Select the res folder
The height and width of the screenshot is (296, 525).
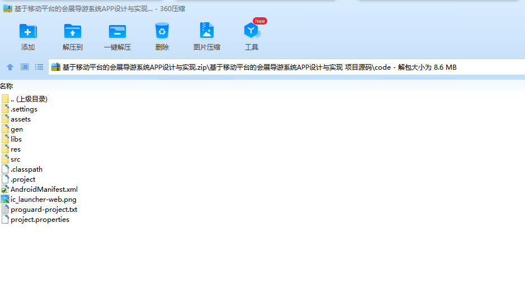(x=11, y=149)
